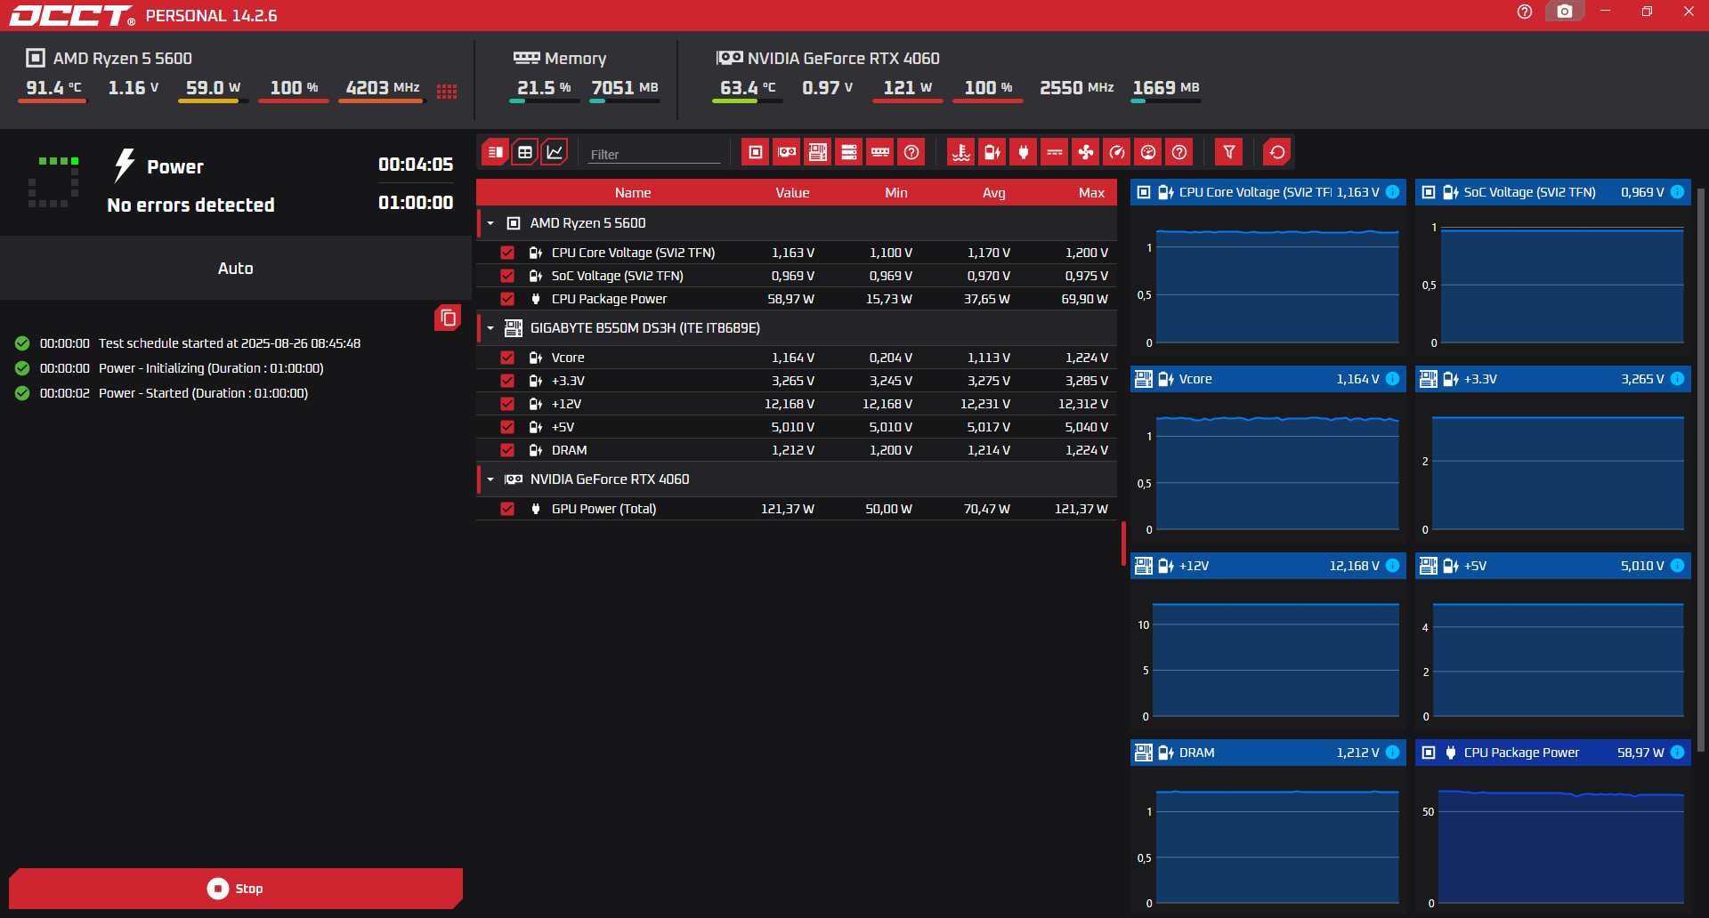Reset sensor statistics with circular arrow
This screenshot has height=918, width=1709.
coord(1277,152)
